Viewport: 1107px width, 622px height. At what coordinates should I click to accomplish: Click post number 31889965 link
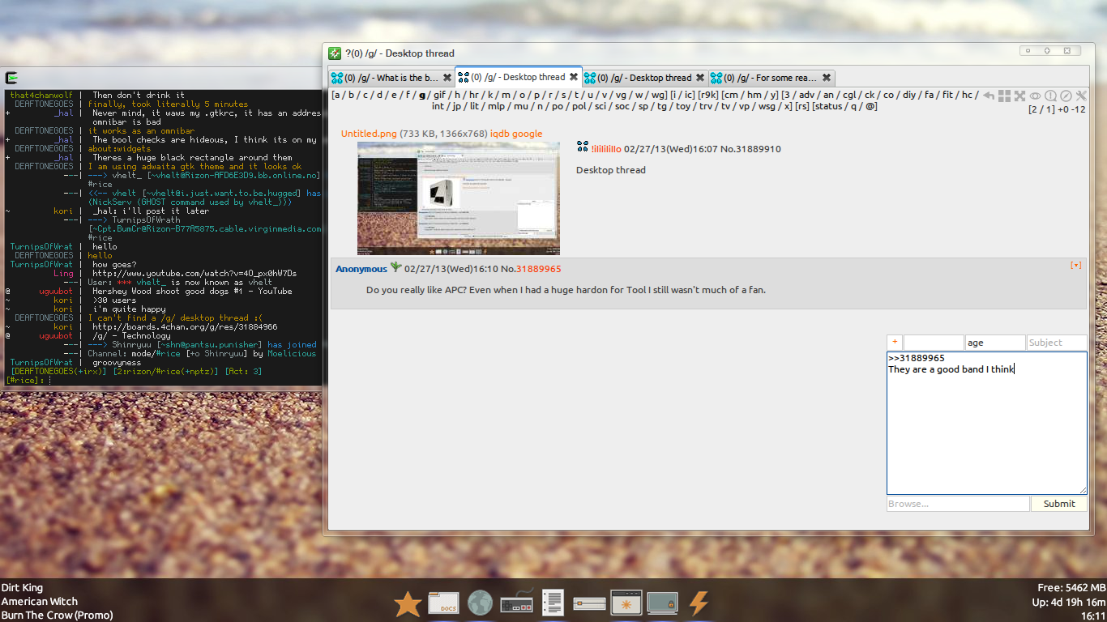coord(539,269)
